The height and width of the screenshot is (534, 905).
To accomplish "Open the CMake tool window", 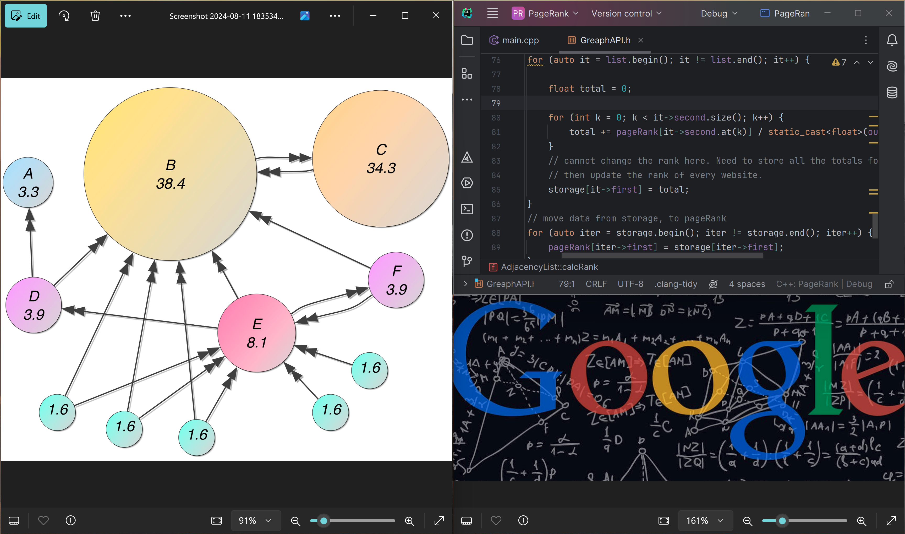I will click(467, 157).
